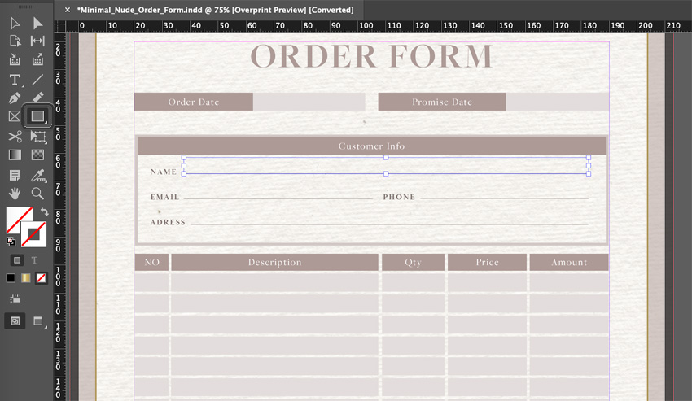
Task: Select the Gradient Swatch tool
Action: point(15,155)
